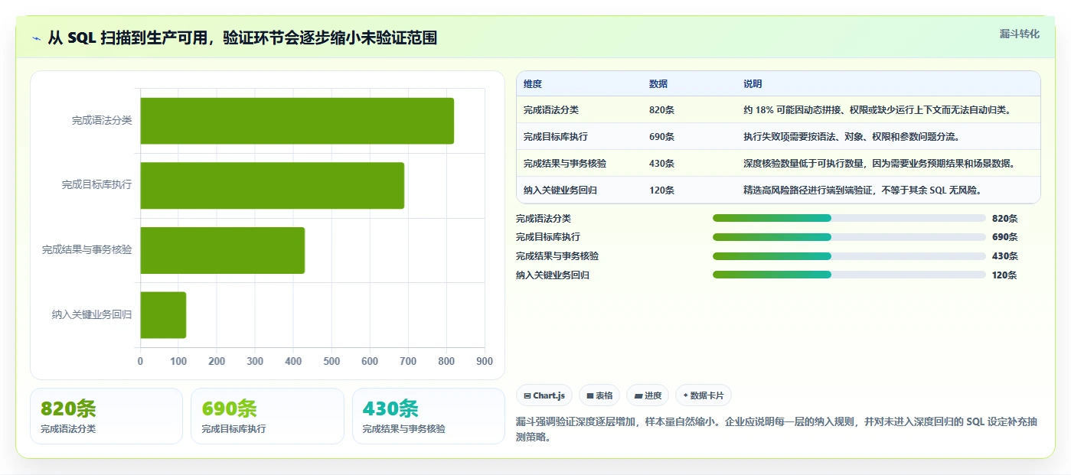The height and width of the screenshot is (475, 1071).
Task: Select the 完成语法分类 caption on the data card
Action: point(68,429)
